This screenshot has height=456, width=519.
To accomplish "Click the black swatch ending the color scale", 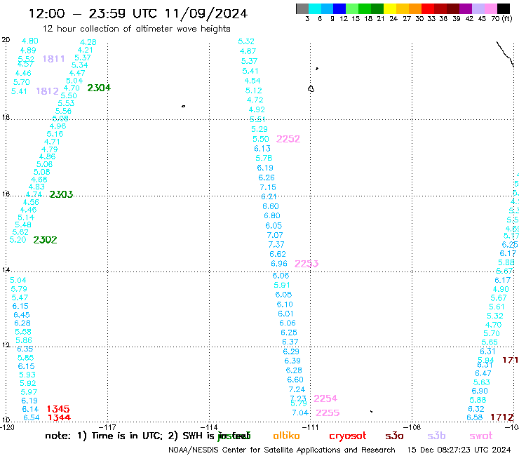I will coord(504,8).
